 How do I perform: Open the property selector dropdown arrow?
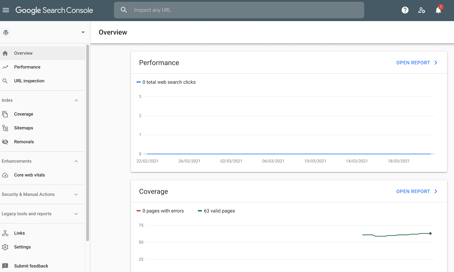click(x=83, y=32)
